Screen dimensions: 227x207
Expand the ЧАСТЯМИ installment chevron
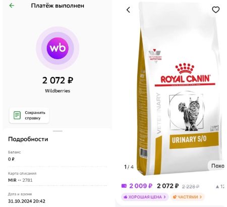(x=201, y=197)
